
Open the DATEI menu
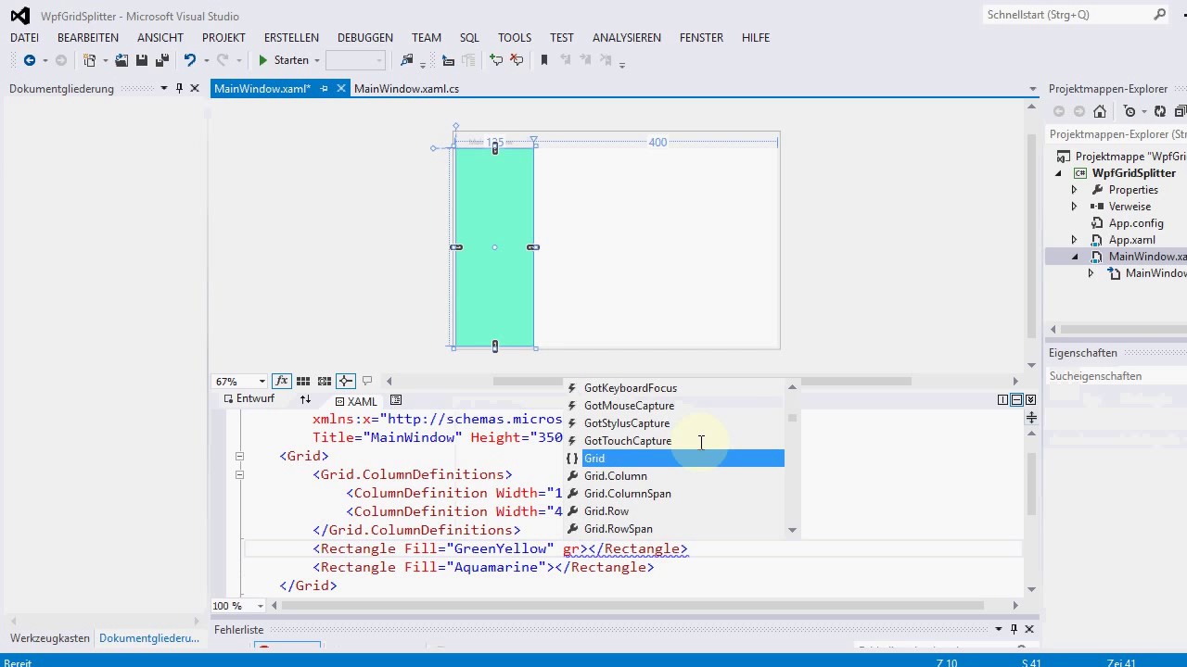point(24,38)
